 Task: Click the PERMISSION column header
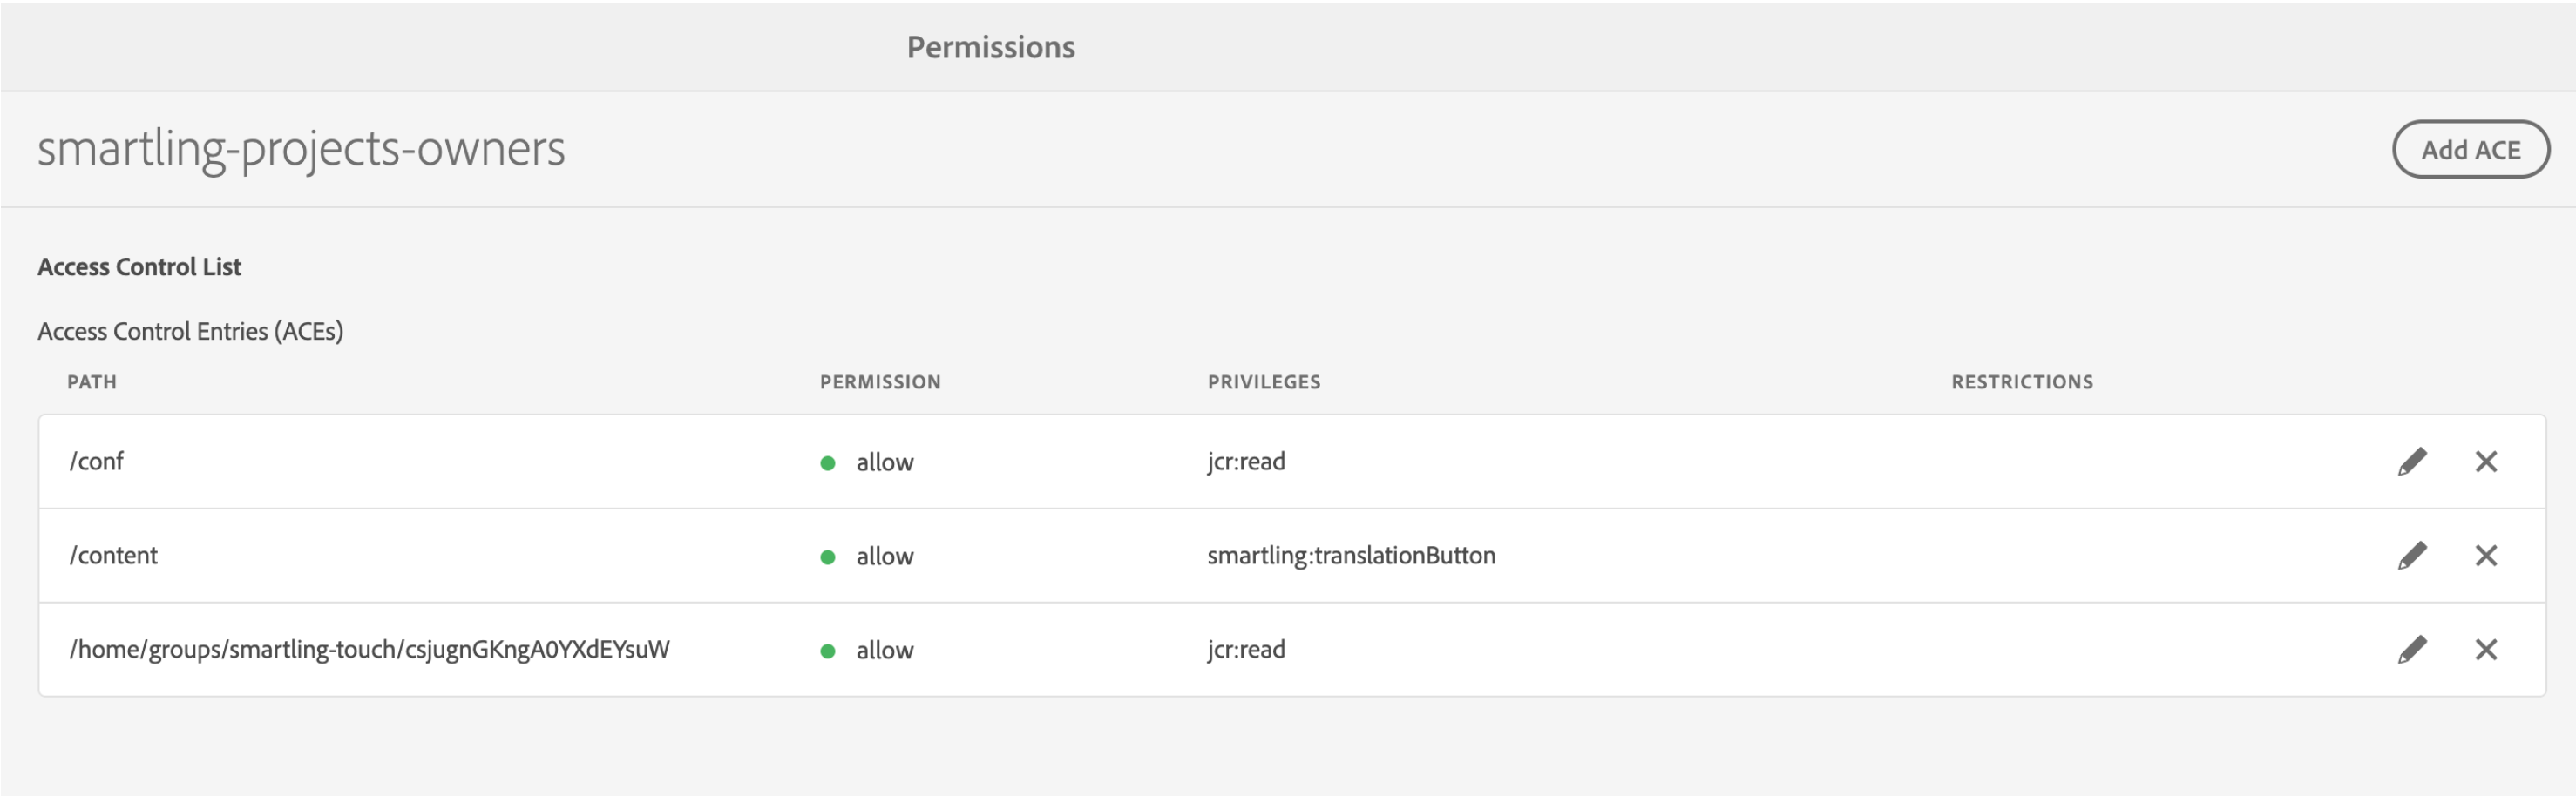coord(880,381)
